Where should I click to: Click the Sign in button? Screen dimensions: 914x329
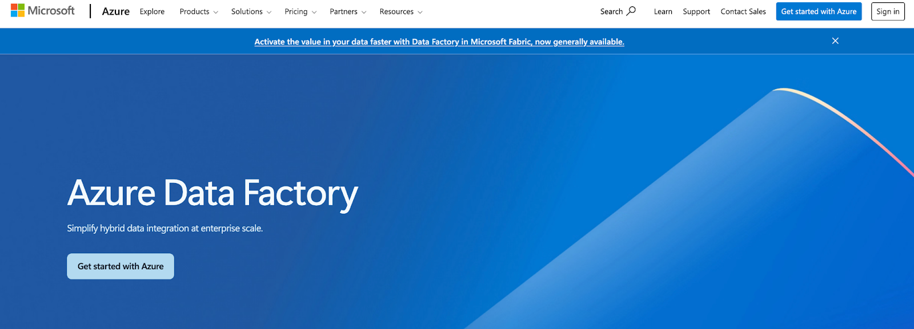pyautogui.click(x=888, y=11)
